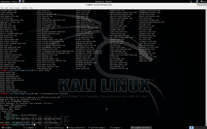Click the metasploit-xmlrpc-brute.nse file name
Viewport: 207px width, 129px height.
pos(89,53)
